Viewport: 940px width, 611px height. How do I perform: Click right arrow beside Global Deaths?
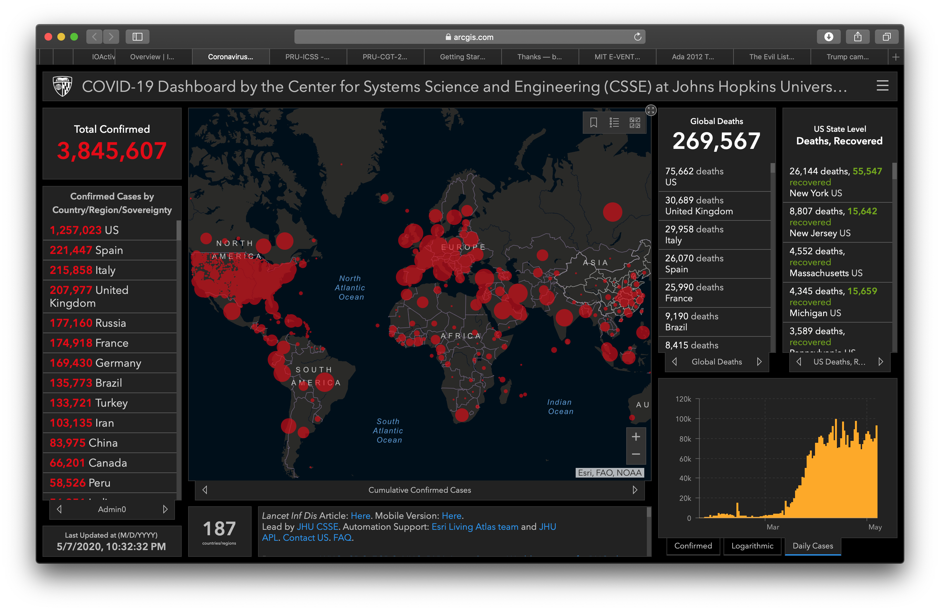coord(759,362)
